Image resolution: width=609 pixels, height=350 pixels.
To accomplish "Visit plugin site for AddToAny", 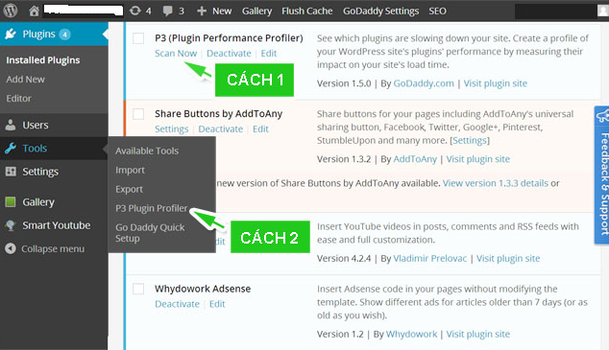I will click(x=478, y=159).
